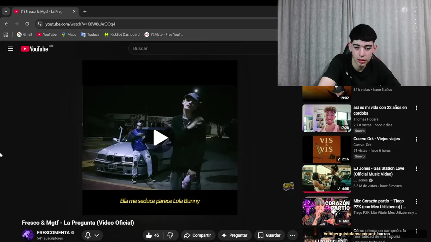Open Thomas Hodara channel name
Image resolution: width=431 pixels, height=242 pixels.
pyautogui.click(x=366, y=119)
